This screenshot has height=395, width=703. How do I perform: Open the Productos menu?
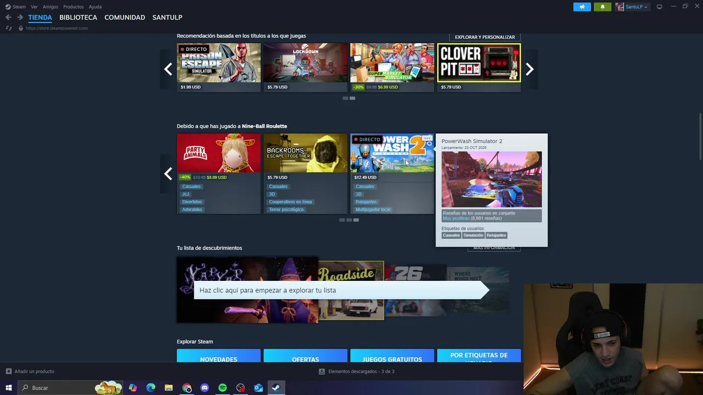[74, 7]
